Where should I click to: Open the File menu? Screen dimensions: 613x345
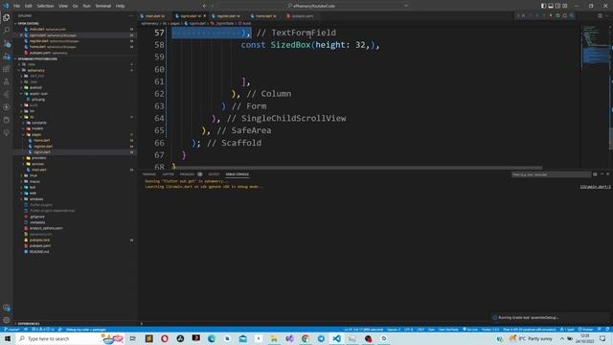coord(16,6)
